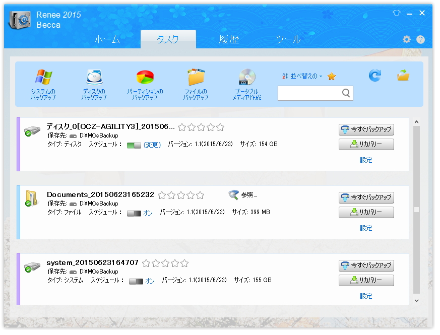This screenshot has width=440, height=335.
Task: Click リカバリー for ディスク_0 task
Action: pyautogui.click(x=366, y=144)
